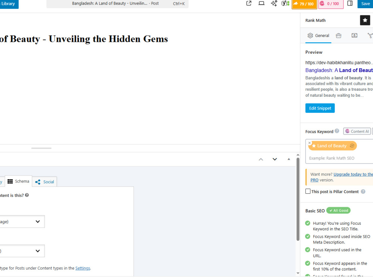Click the post title heading
This screenshot has height=280, width=373.
[x=84, y=39]
